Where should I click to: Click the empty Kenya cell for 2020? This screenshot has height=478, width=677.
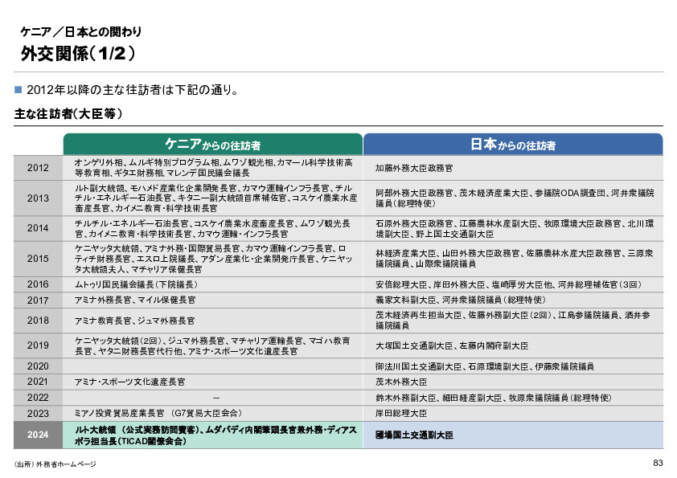(x=211, y=367)
